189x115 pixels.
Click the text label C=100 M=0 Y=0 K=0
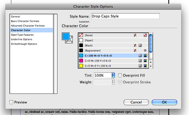(x=98, y=56)
